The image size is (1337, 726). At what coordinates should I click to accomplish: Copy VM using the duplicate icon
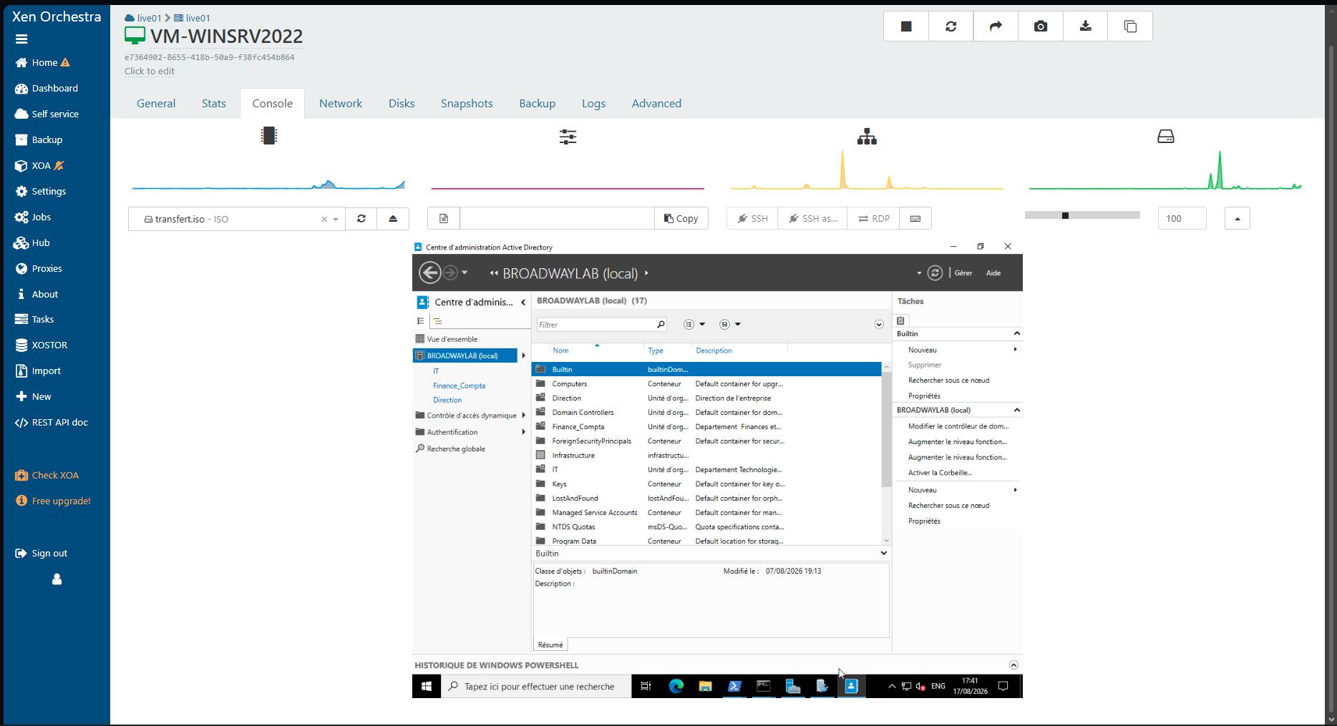point(1130,26)
